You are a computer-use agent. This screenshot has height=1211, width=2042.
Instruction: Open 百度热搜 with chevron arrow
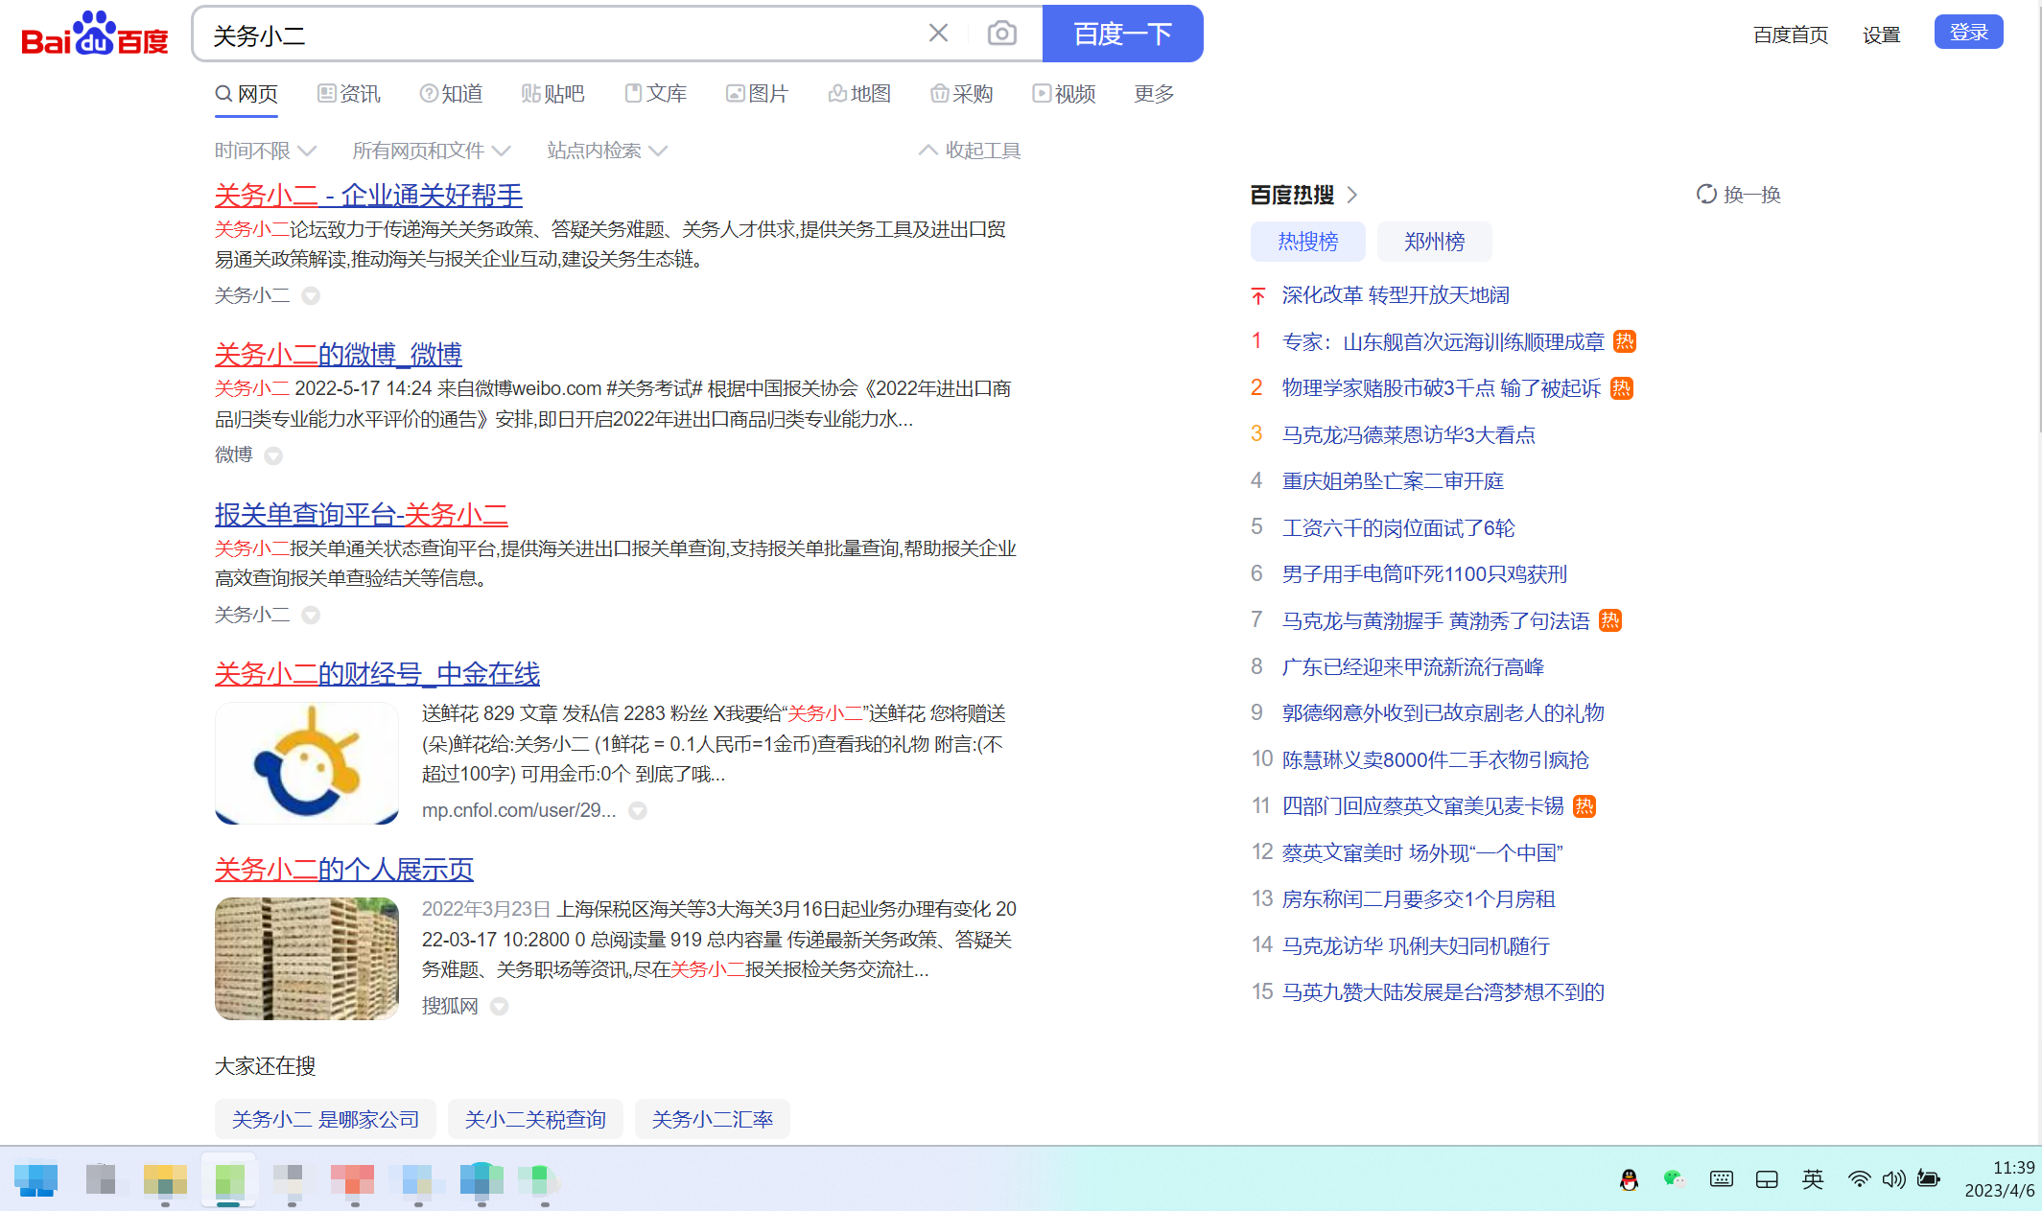click(1304, 195)
